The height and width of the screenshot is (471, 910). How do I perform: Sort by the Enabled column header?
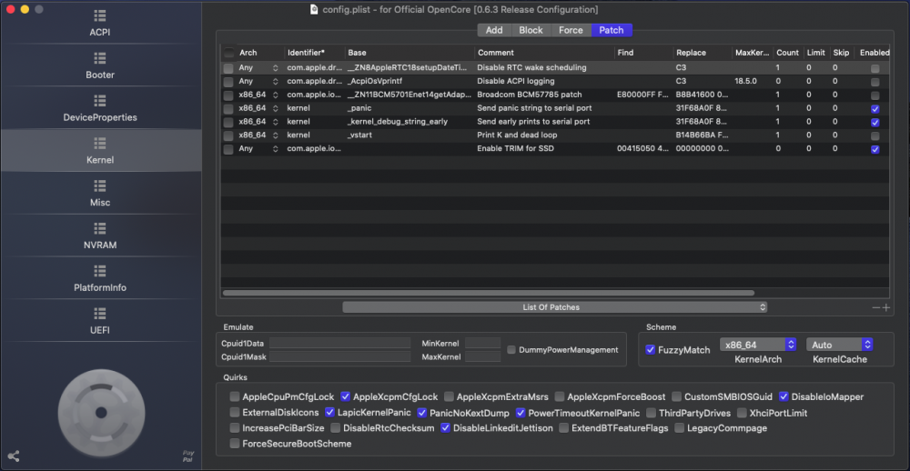tap(874, 53)
